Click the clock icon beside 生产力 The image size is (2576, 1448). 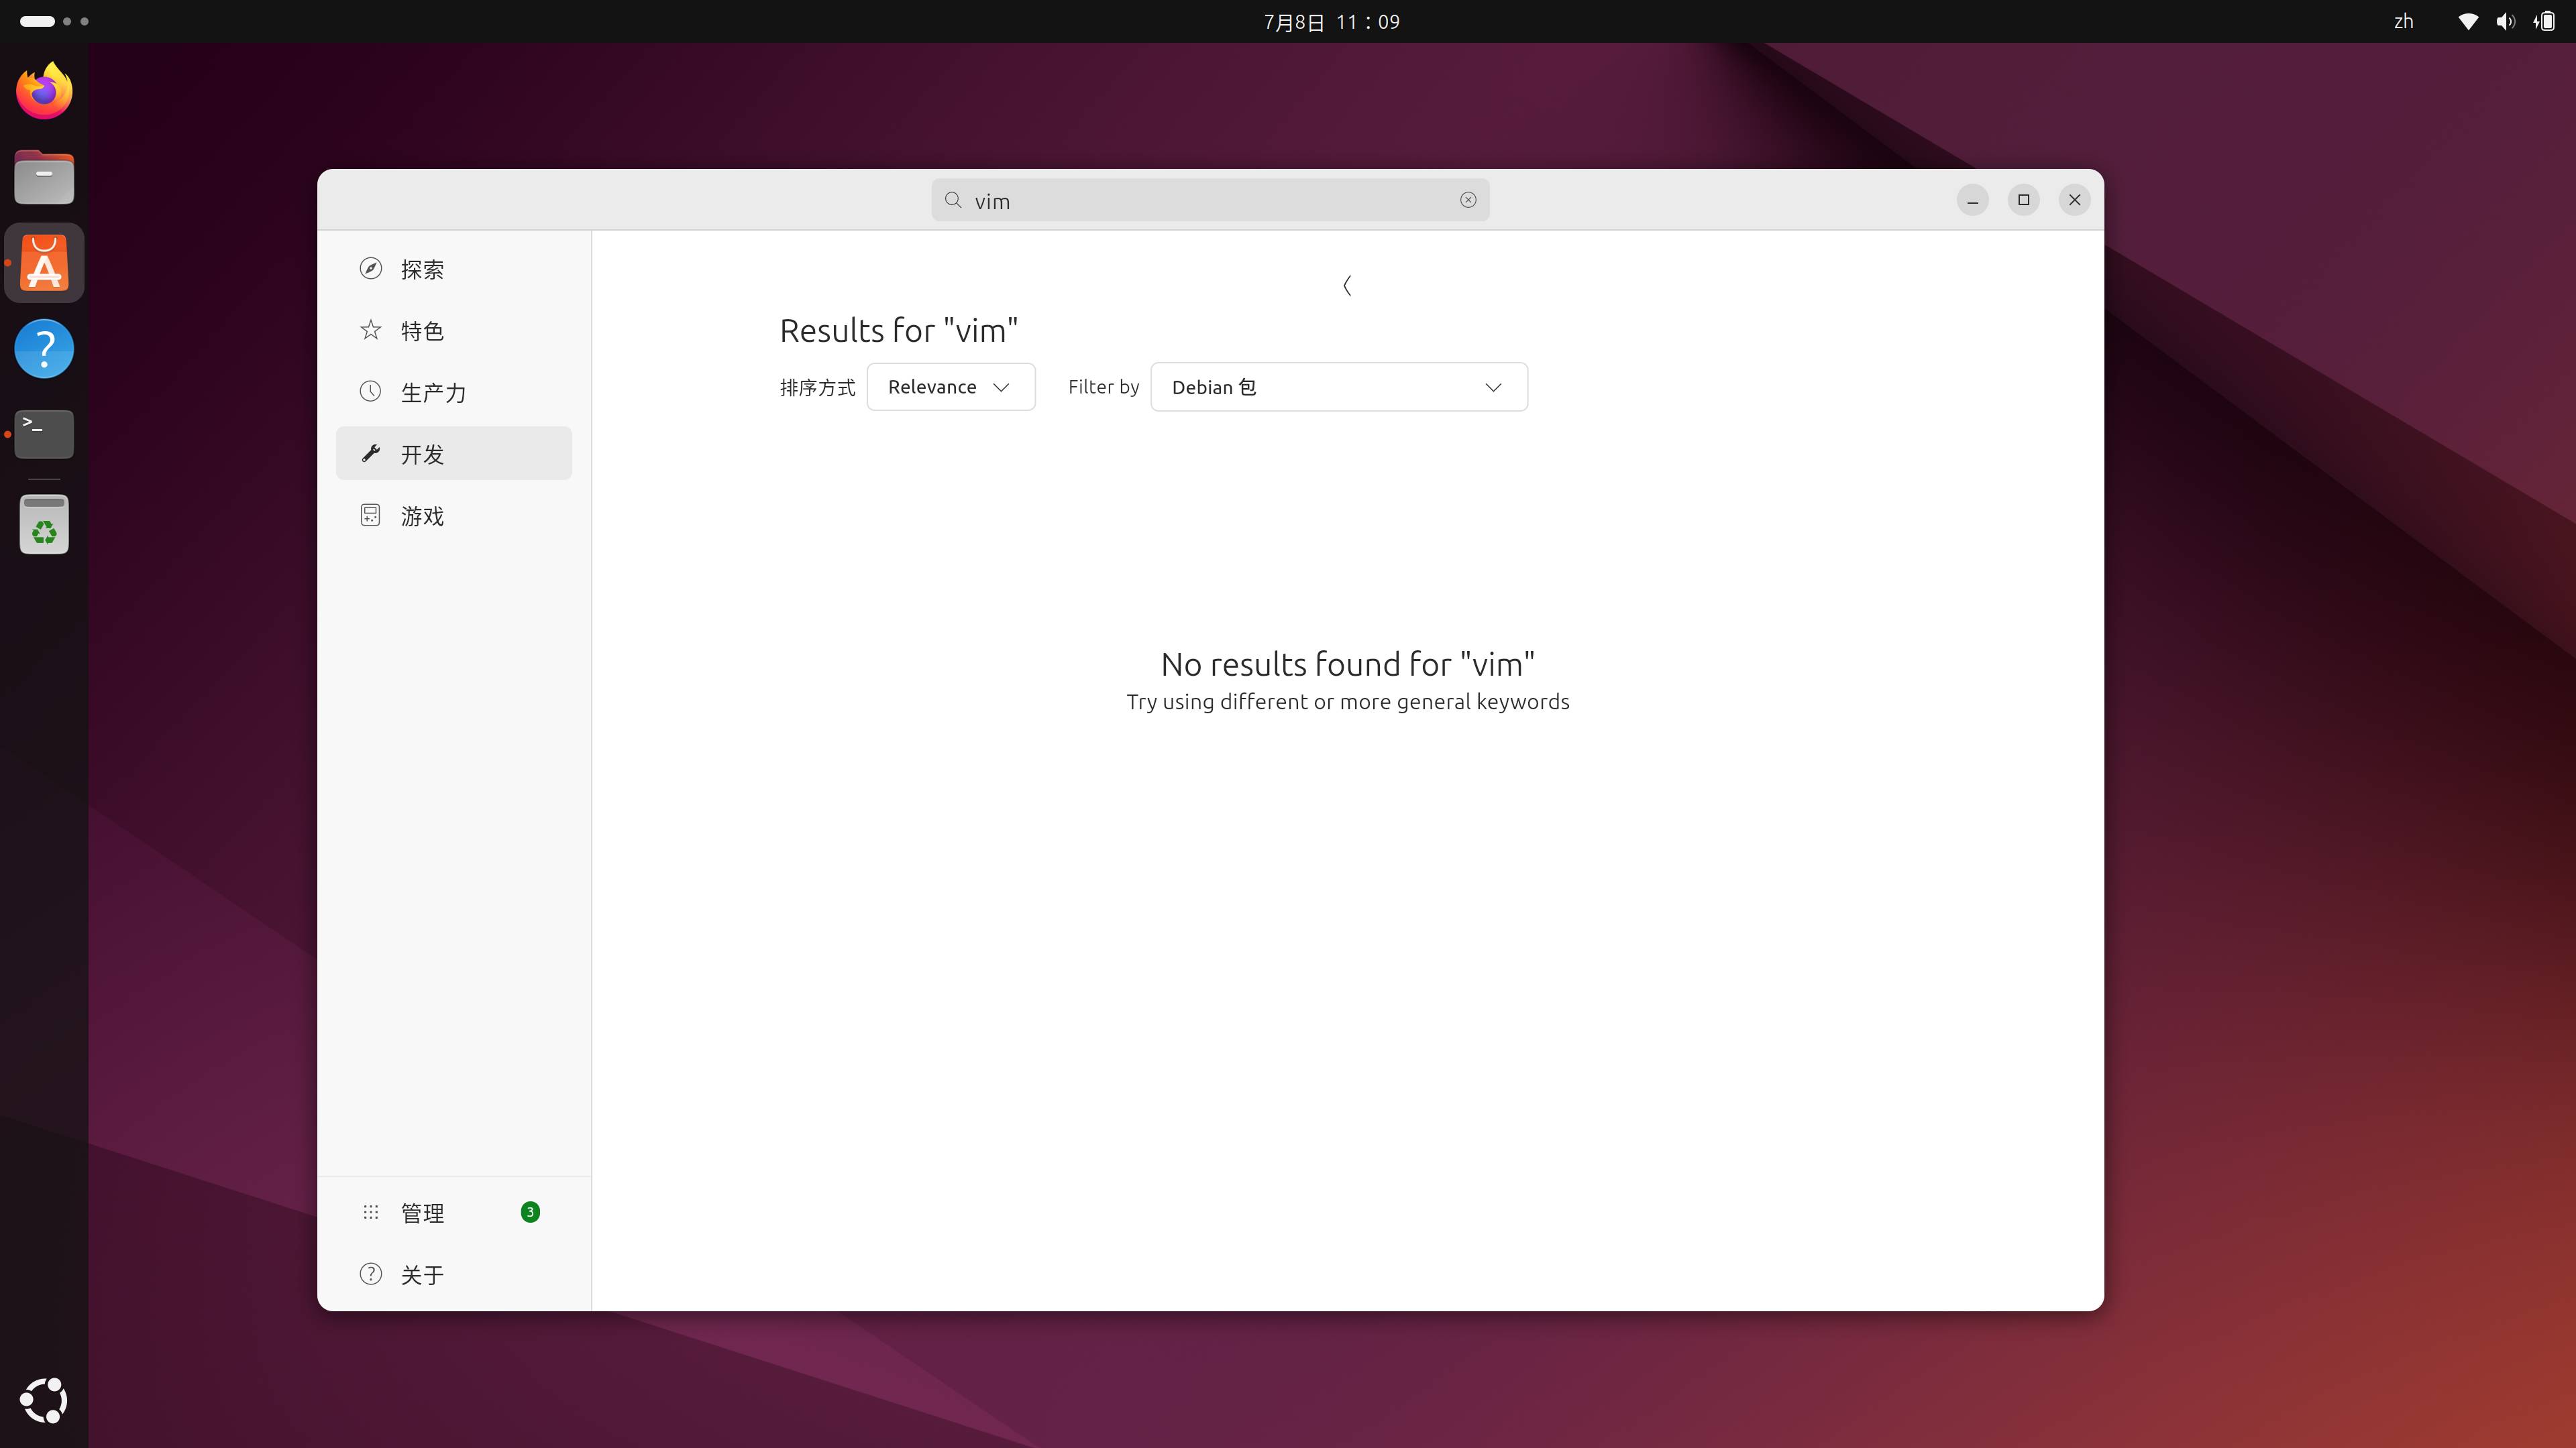(x=371, y=391)
